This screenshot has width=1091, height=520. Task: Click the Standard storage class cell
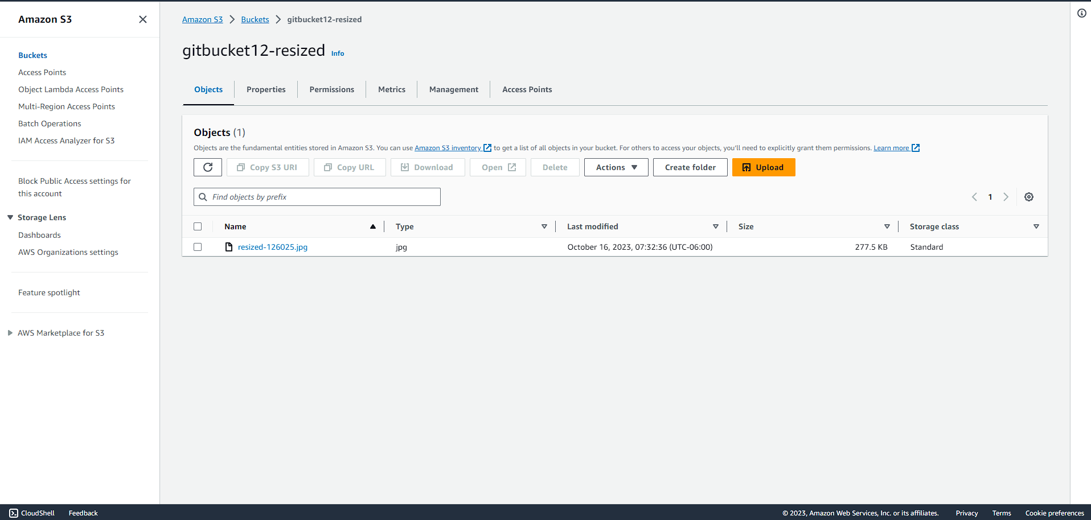926,247
